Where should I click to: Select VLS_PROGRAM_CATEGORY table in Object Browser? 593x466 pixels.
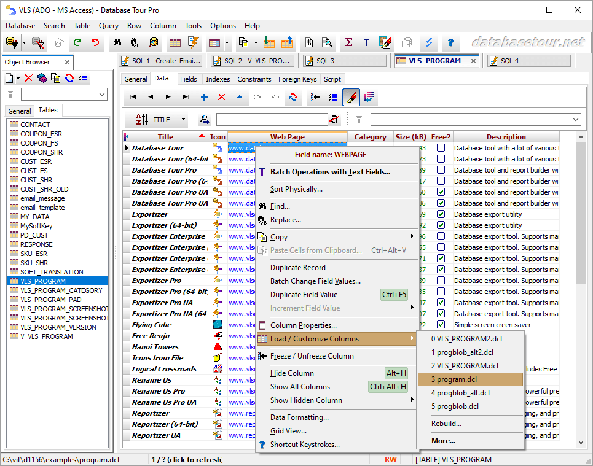61,290
